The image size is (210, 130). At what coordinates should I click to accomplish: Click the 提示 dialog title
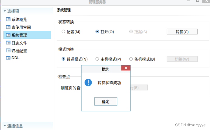105,69
